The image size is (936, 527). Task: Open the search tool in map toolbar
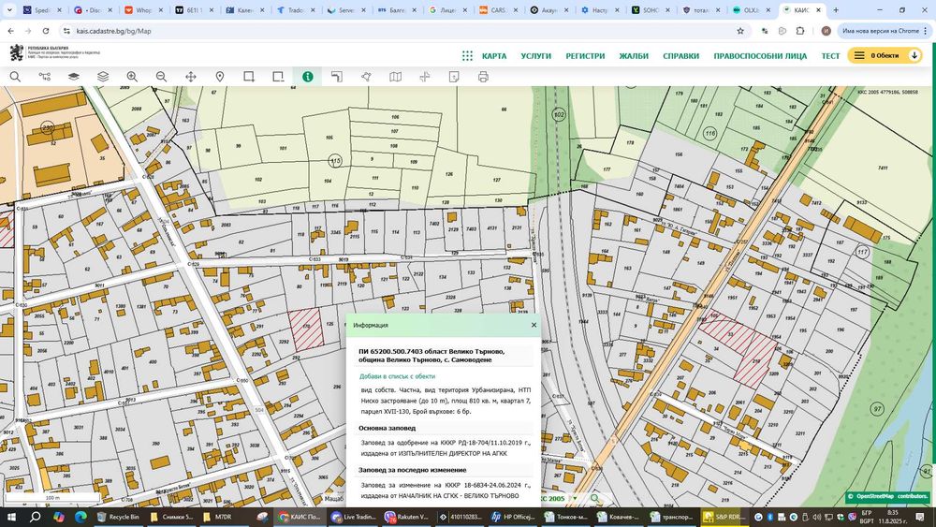point(15,77)
